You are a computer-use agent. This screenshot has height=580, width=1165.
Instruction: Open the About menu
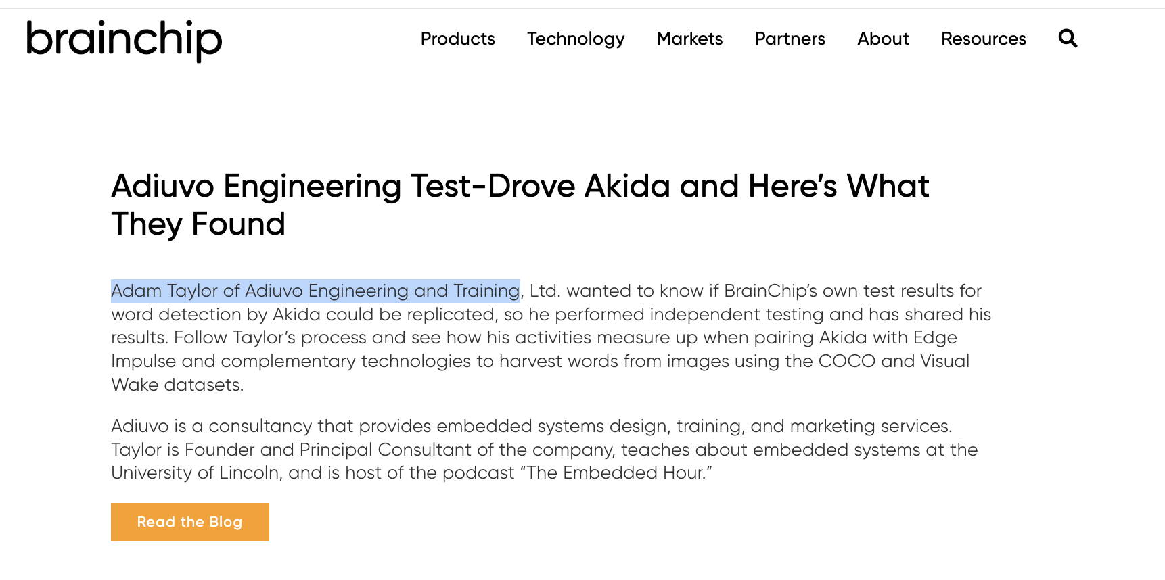pos(883,39)
